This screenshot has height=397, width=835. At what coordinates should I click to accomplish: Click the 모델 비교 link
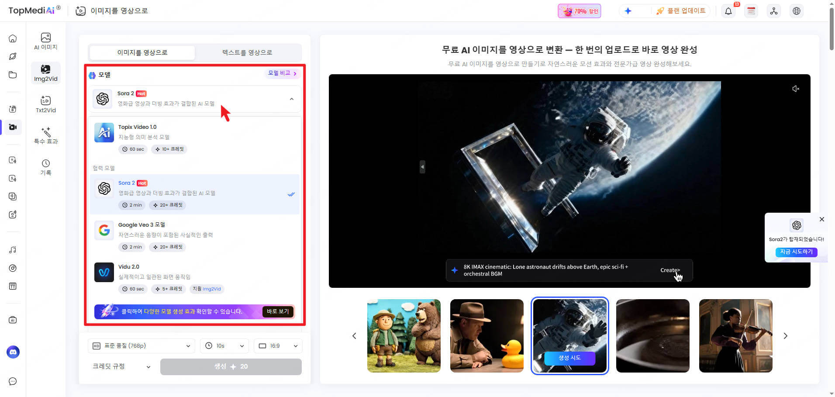point(282,73)
